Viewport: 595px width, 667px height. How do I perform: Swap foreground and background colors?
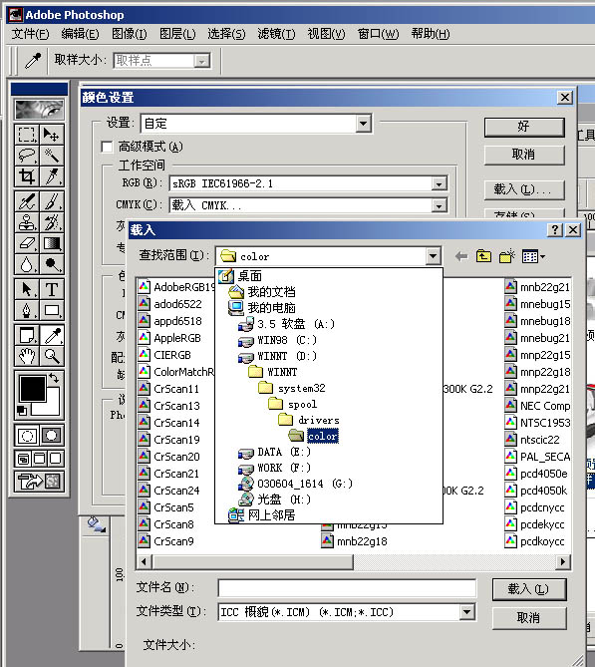(54, 378)
